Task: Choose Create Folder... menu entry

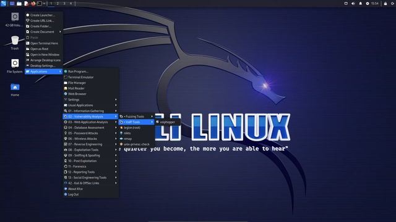Action: (44, 26)
